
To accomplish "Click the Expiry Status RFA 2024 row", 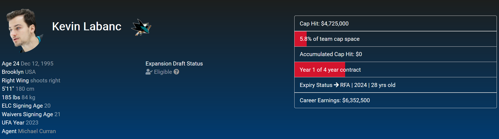I will tap(395, 85).
